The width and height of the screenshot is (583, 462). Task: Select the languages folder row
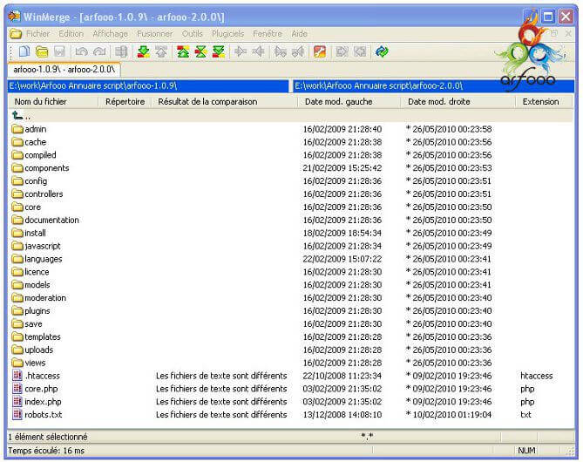pyautogui.click(x=290, y=259)
